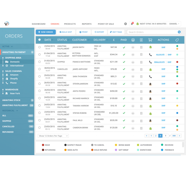Click the search magnifier icon
Screen dimensions: 186x175
click(179, 32)
